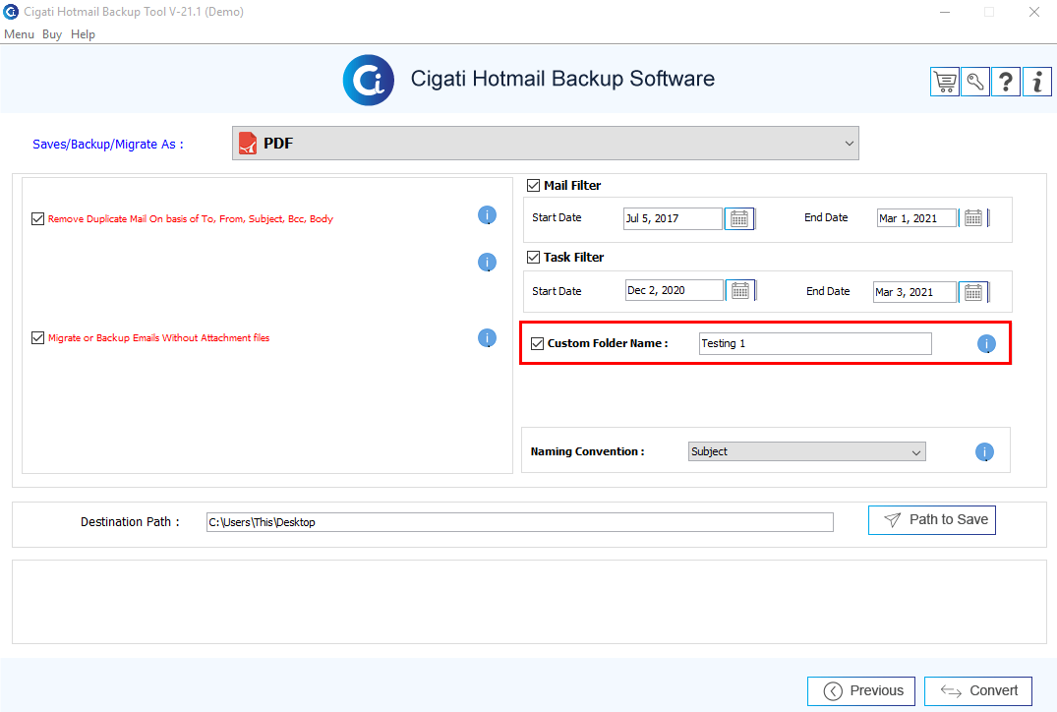Click the Destination Path label

click(x=130, y=522)
